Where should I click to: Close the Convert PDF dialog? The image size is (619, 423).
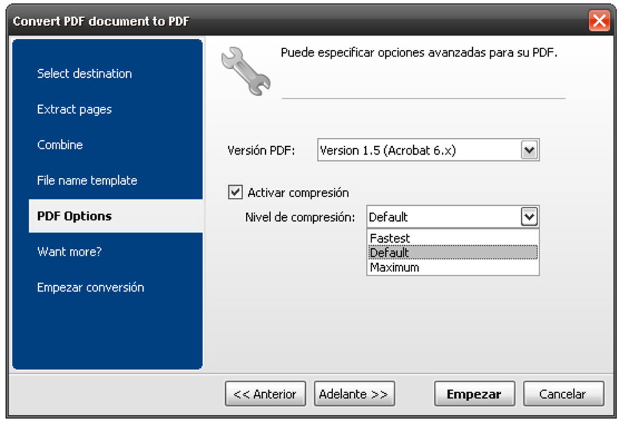pos(599,22)
